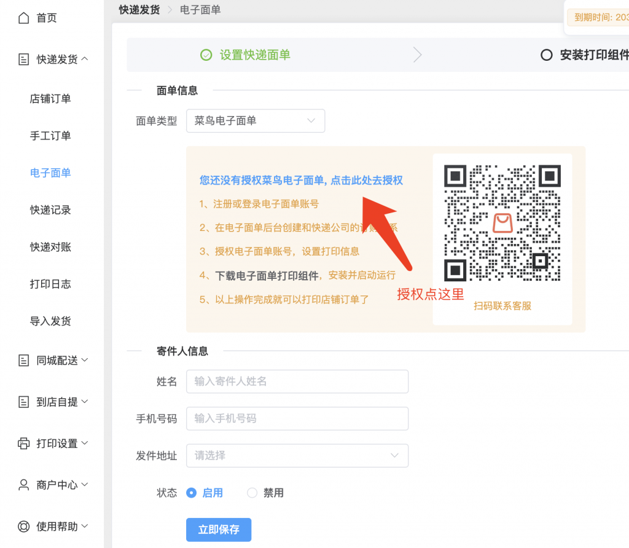The width and height of the screenshot is (629, 548).
Task: Open 店铺订单 menu item
Action: click(50, 99)
